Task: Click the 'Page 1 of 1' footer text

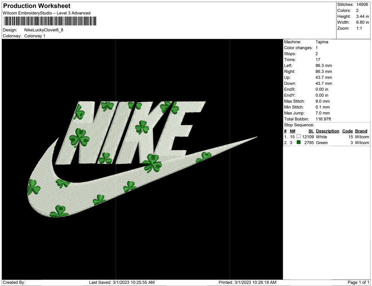Action: click(x=358, y=282)
